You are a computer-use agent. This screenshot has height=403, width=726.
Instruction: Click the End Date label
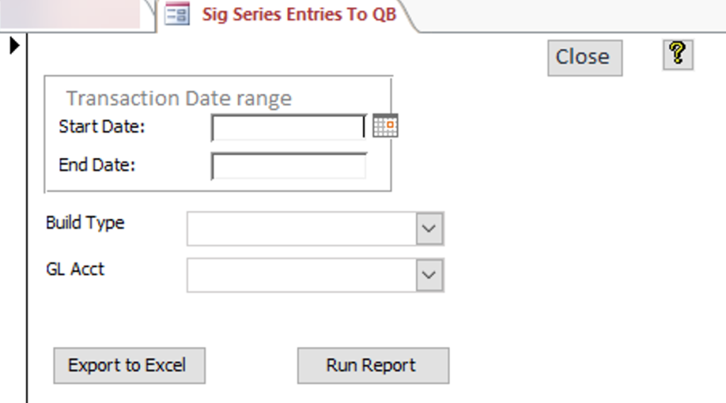click(96, 165)
